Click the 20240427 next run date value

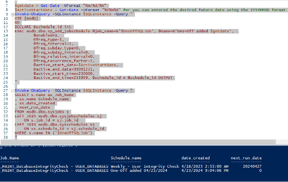(252, 167)
